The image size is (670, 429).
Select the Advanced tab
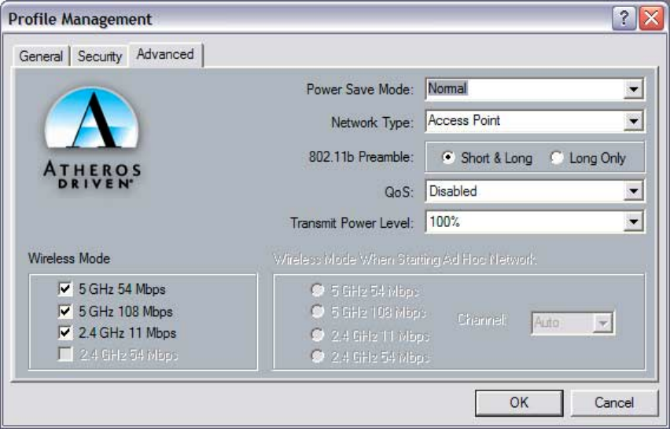point(165,55)
